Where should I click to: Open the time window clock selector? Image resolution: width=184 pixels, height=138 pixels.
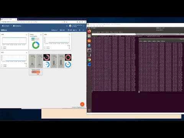pyautogui.click(x=72, y=30)
